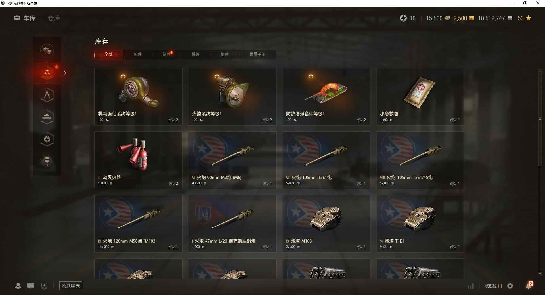Select the 自动灭火器 item card
This screenshot has width=545, height=295.
(x=138, y=160)
